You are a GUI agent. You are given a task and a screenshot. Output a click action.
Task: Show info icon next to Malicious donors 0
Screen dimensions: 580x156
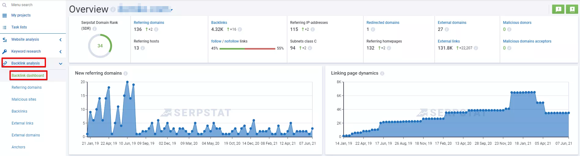tap(509, 29)
